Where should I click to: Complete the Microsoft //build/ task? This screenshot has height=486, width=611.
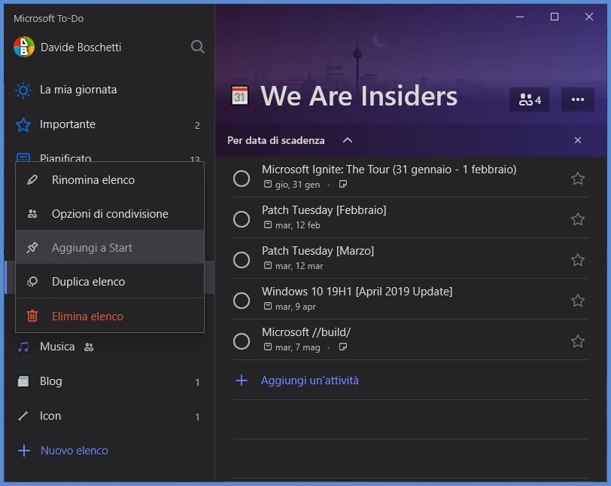[242, 341]
